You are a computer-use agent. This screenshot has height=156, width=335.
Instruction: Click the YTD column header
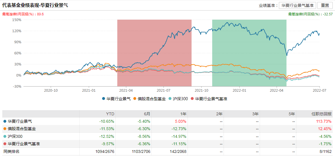[110, 114]
